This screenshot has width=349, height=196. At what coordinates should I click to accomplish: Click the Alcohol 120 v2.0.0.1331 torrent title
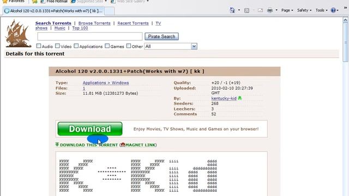click(130, 71)
